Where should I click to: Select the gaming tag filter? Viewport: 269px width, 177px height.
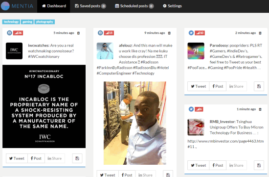point(27,22)
